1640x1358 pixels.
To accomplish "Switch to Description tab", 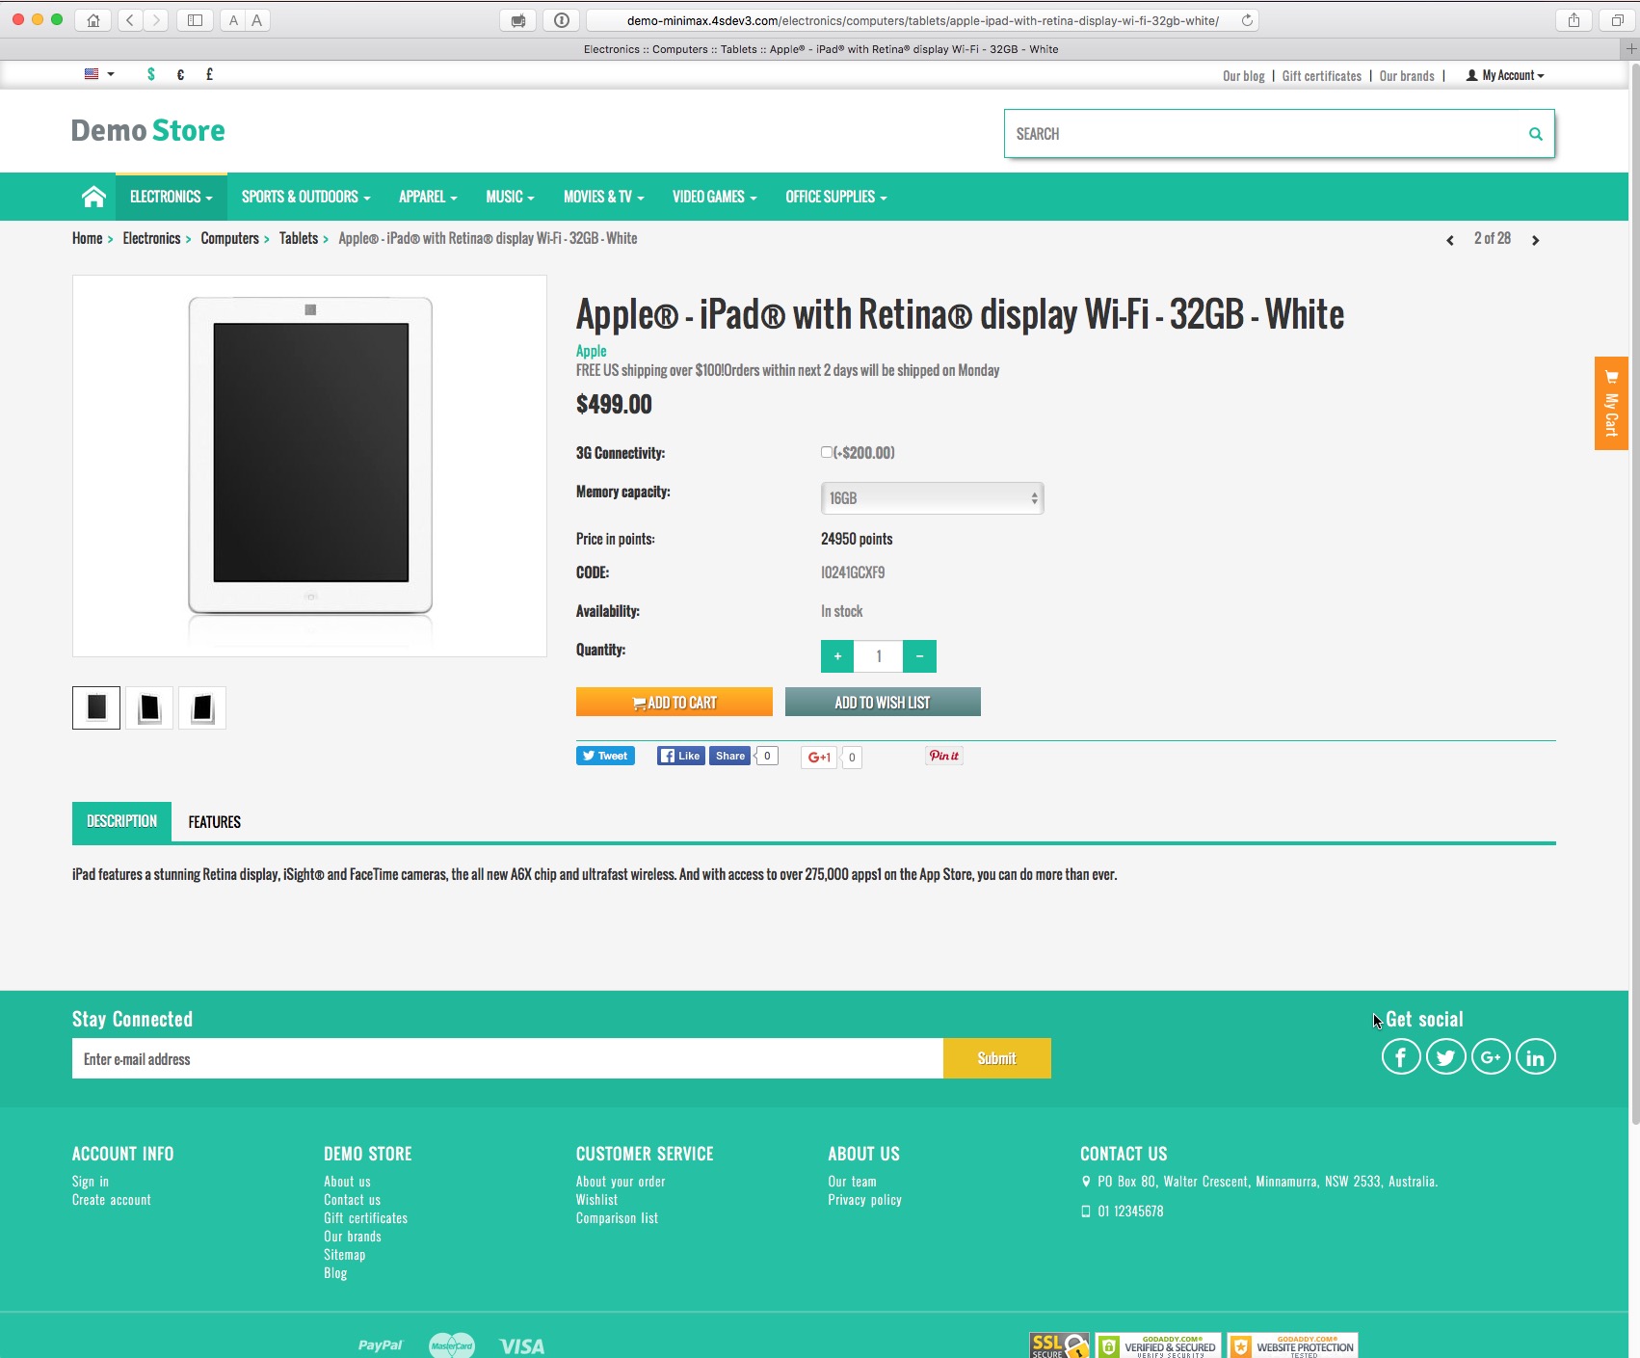I will (121, 821).
